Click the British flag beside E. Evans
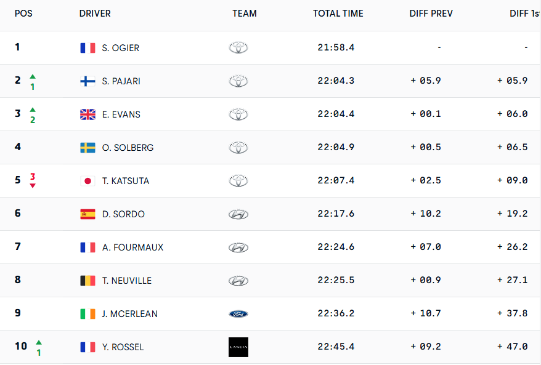This screenshot has width=541, height=365. 87,114
